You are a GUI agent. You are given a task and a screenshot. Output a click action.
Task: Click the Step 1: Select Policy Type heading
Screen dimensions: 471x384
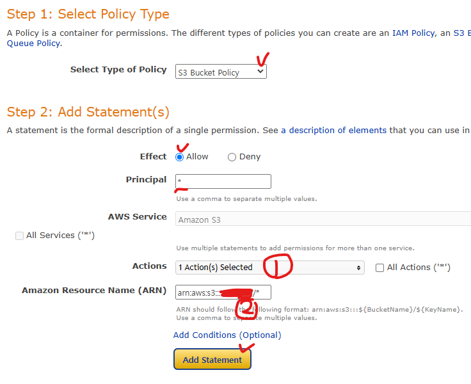click(x=88, y=14)
